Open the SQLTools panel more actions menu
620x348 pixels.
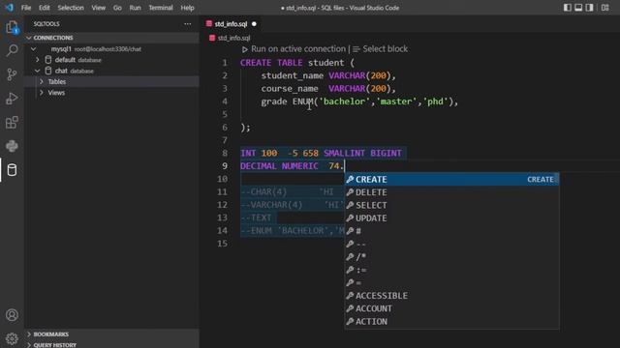187,24
